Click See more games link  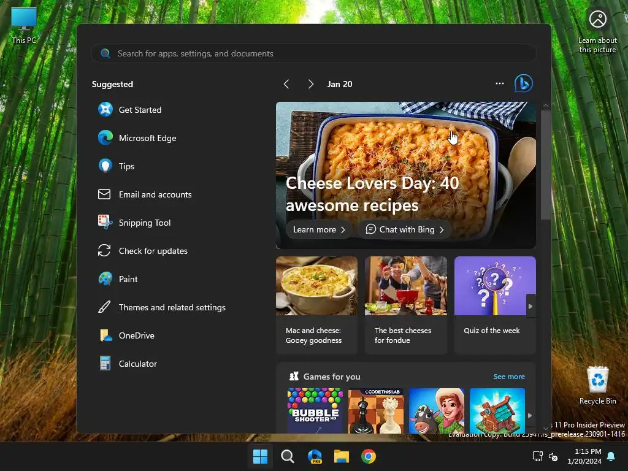pyautogui.click(x=508, y=377)
